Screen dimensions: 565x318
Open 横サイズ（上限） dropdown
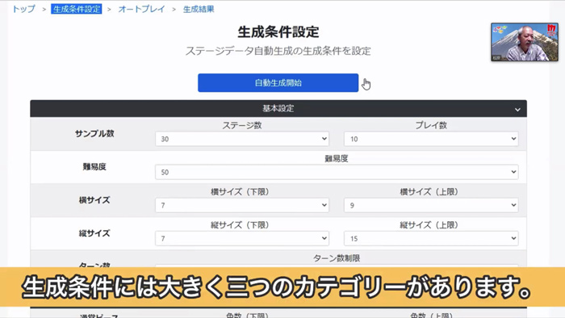point(431,205)
